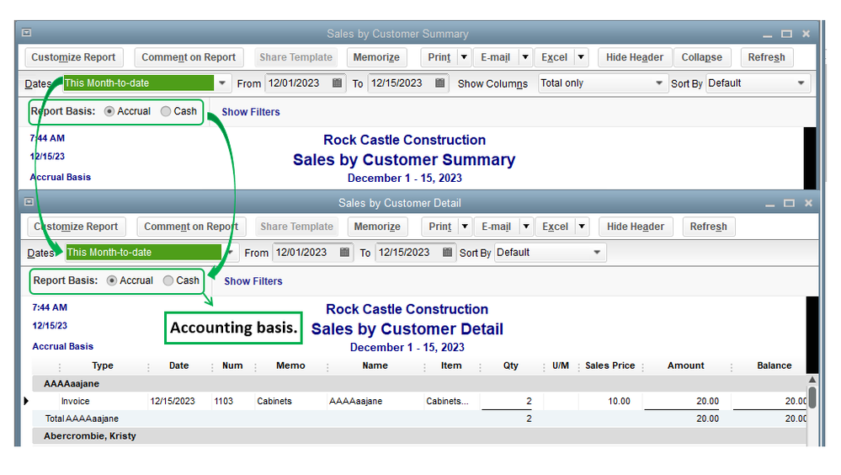Viewport: 841px width, 475px height.
Task: Click Summary To date field 12/15/2023
Action: (401, 83)
